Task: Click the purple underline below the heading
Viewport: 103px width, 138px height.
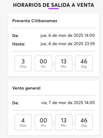Action: (x=54, y=9)
